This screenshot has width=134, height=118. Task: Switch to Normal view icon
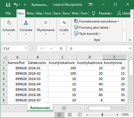[x=59, y=115]
